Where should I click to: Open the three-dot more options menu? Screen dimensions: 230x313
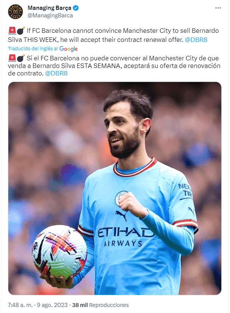218,8
